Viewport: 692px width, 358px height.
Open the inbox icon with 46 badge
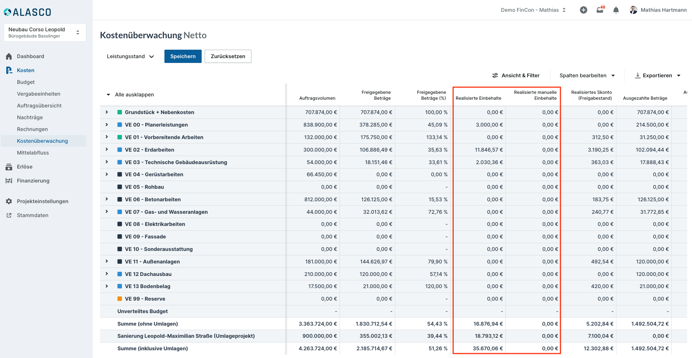[600, 10]
